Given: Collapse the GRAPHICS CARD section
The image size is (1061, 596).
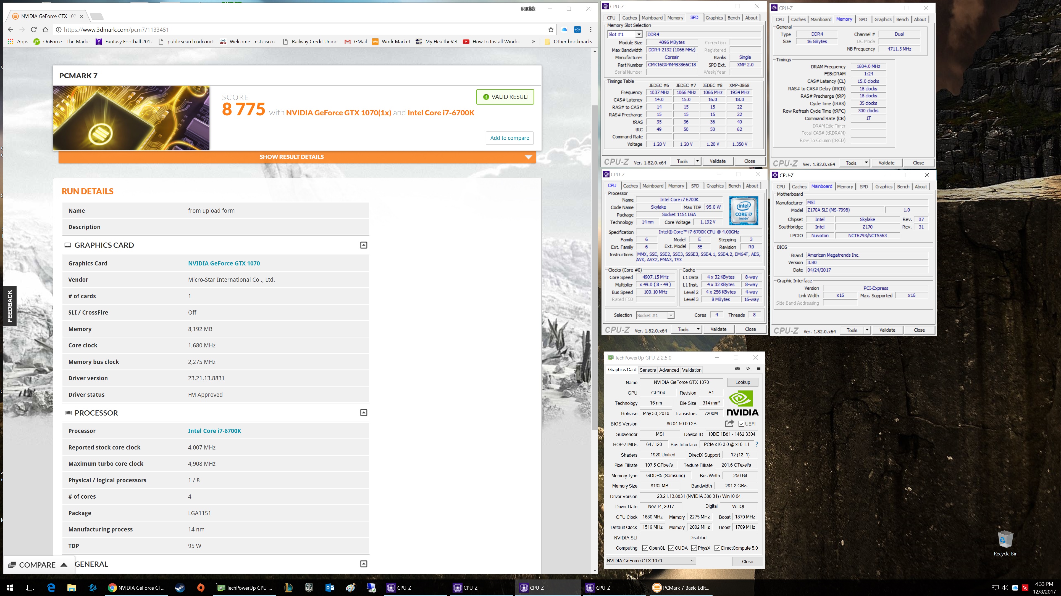Looking at the screenshot, I should (364, 245).
